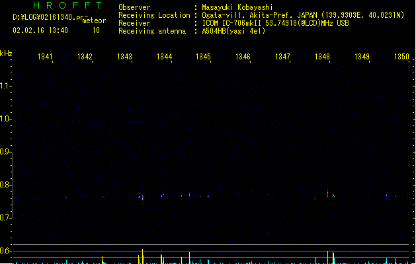Click time axis label 1346
Image resolution: width=416 pixels, height=264 pixels.
[243, 57]
